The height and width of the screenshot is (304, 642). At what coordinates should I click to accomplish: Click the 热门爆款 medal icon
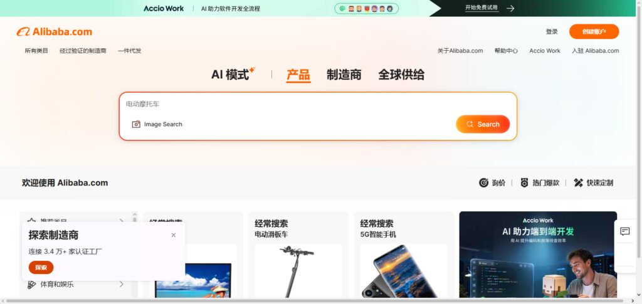tap(524, 183)
